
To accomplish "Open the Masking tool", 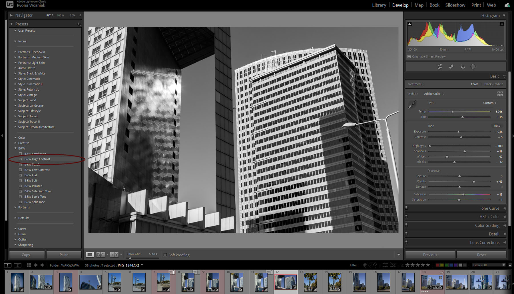I will [x=473, y=66].
